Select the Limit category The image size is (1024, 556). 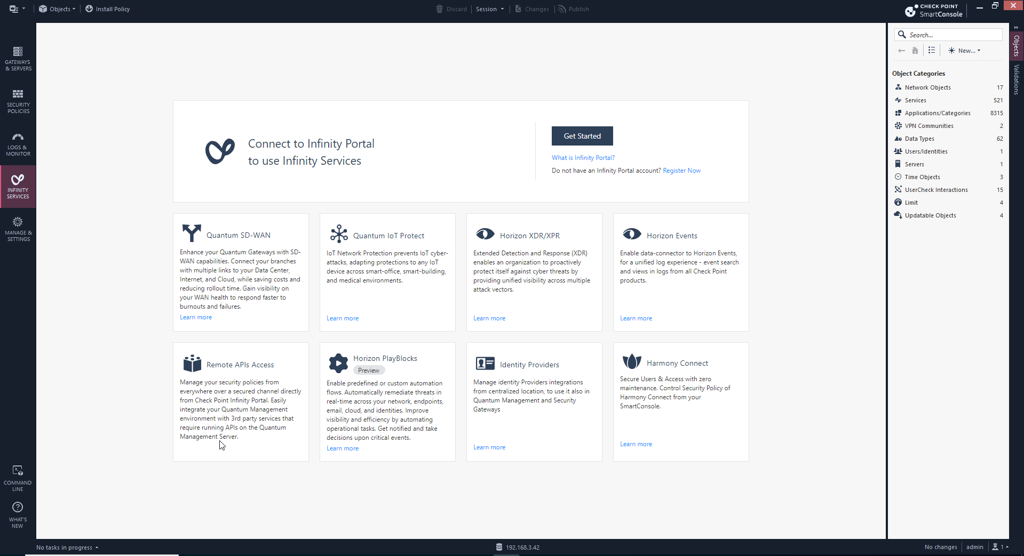click(x=948, y=203)
